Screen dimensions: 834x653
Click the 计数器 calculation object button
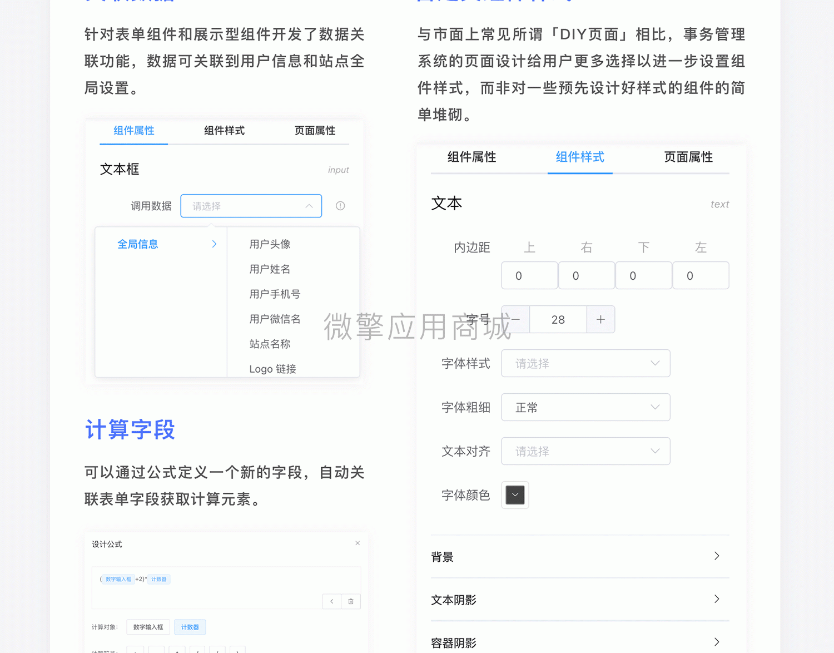190,627
